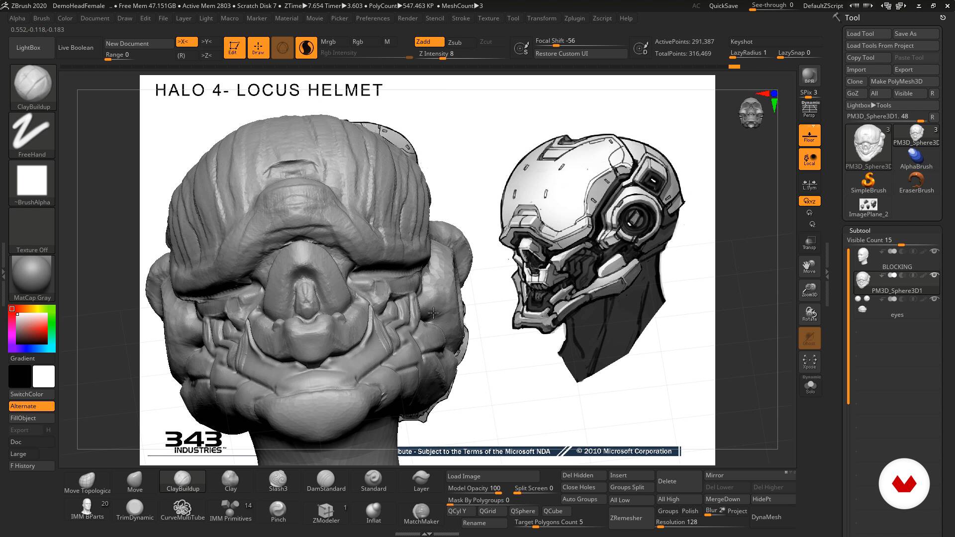Toggle Z axis symmetry >Z<
This screenshot has width=955, height=537.
[207, 55]
